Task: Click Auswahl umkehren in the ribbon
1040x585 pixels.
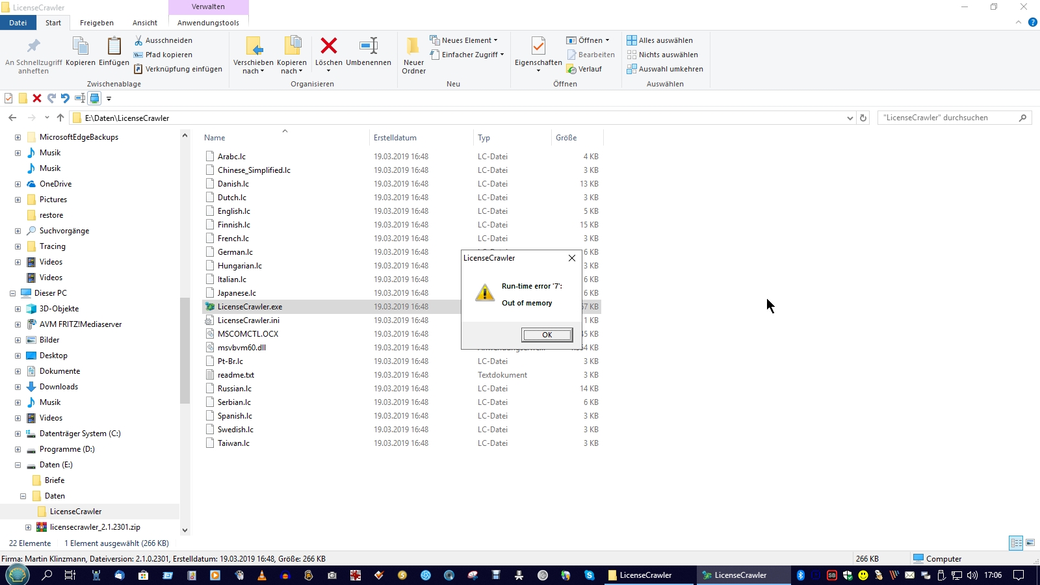Action: pyautogui.click(x=665, y=69)
